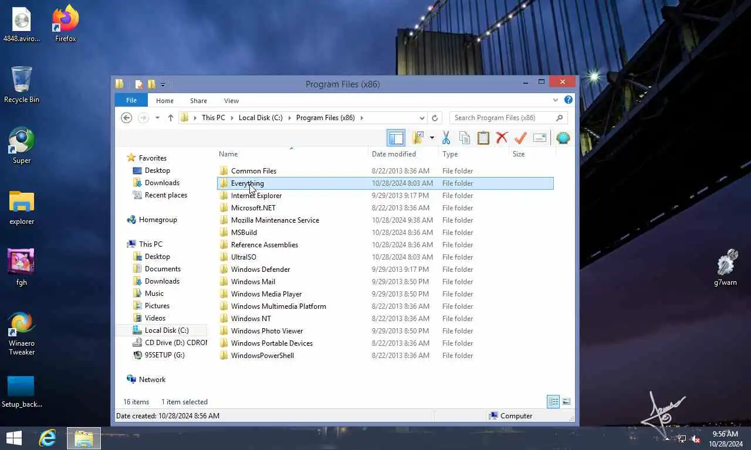The width and height of the screenshot is (751, 450).
Task: Select the Internet Explorer folder
Action: 385,196
